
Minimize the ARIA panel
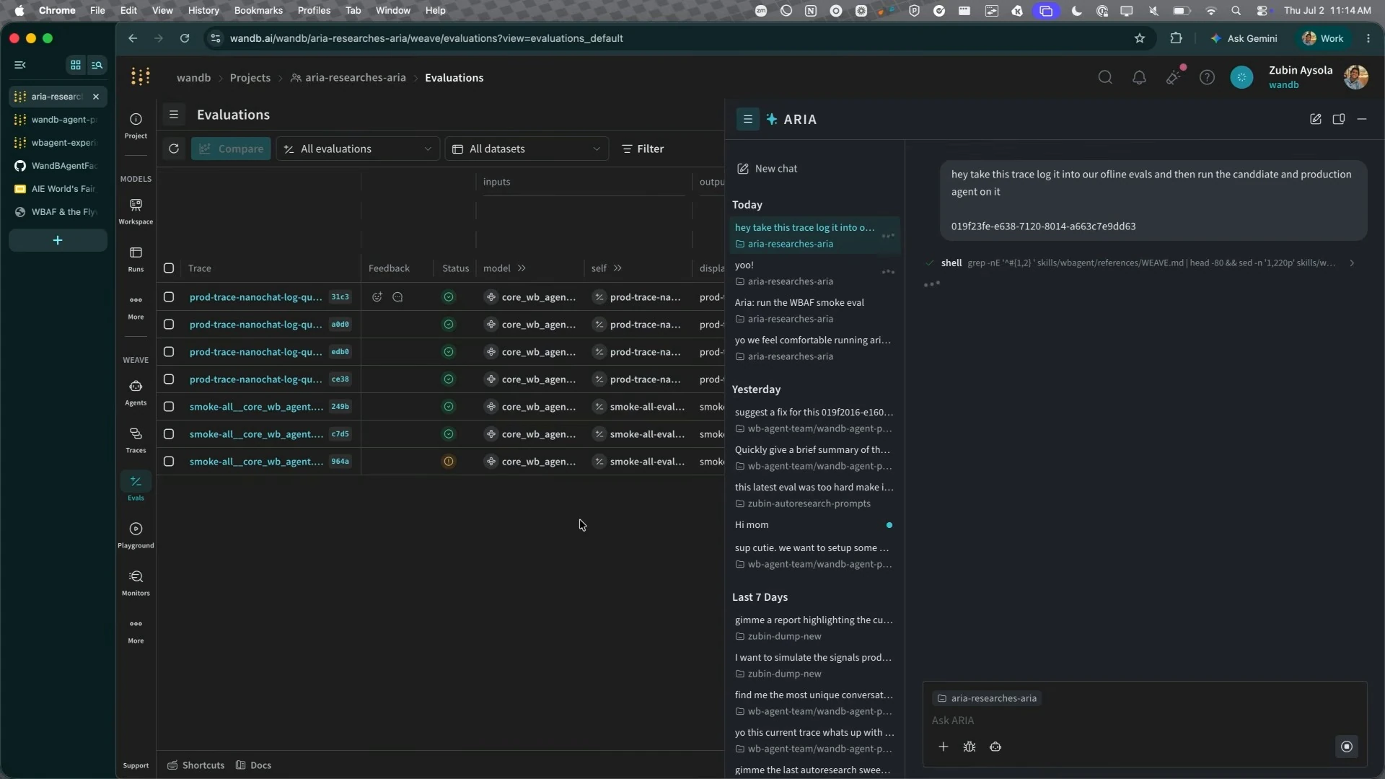pyautogui.click(x=1362, y=119)
